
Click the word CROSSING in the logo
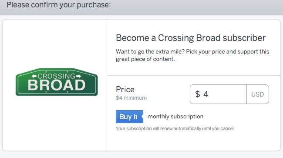pos(56,76)
